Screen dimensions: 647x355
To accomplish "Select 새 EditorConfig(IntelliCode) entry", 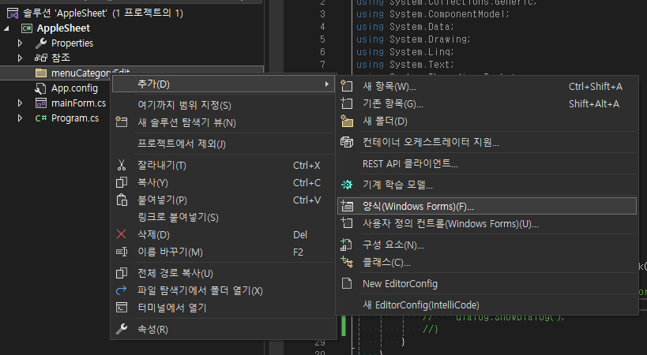I will point(487,305).
